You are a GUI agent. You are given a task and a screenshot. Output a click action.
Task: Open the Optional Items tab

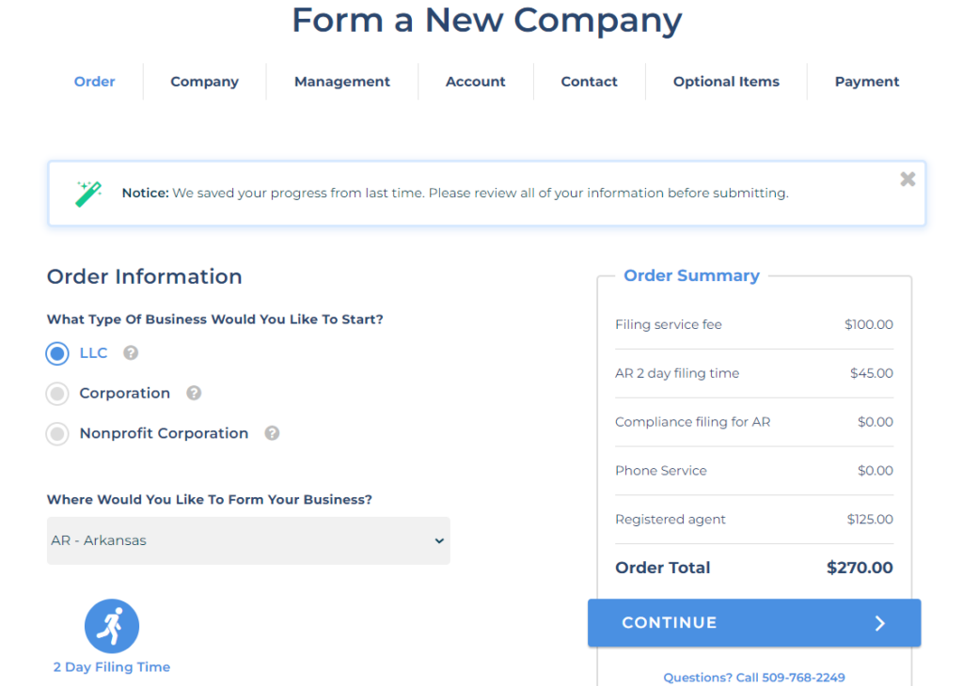(726, 82)
